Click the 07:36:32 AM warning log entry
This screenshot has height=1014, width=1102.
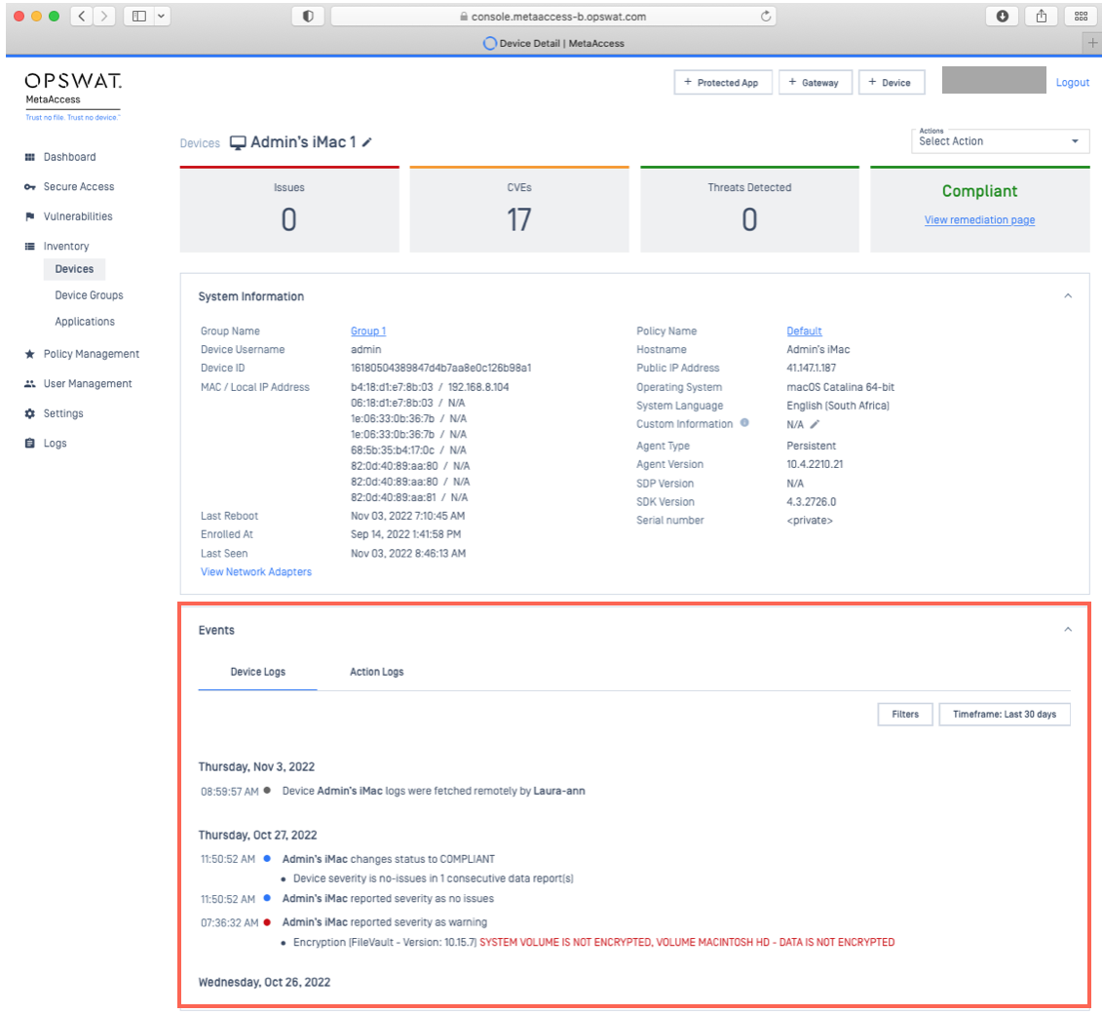pyautogui.click(x=344, y=922)
